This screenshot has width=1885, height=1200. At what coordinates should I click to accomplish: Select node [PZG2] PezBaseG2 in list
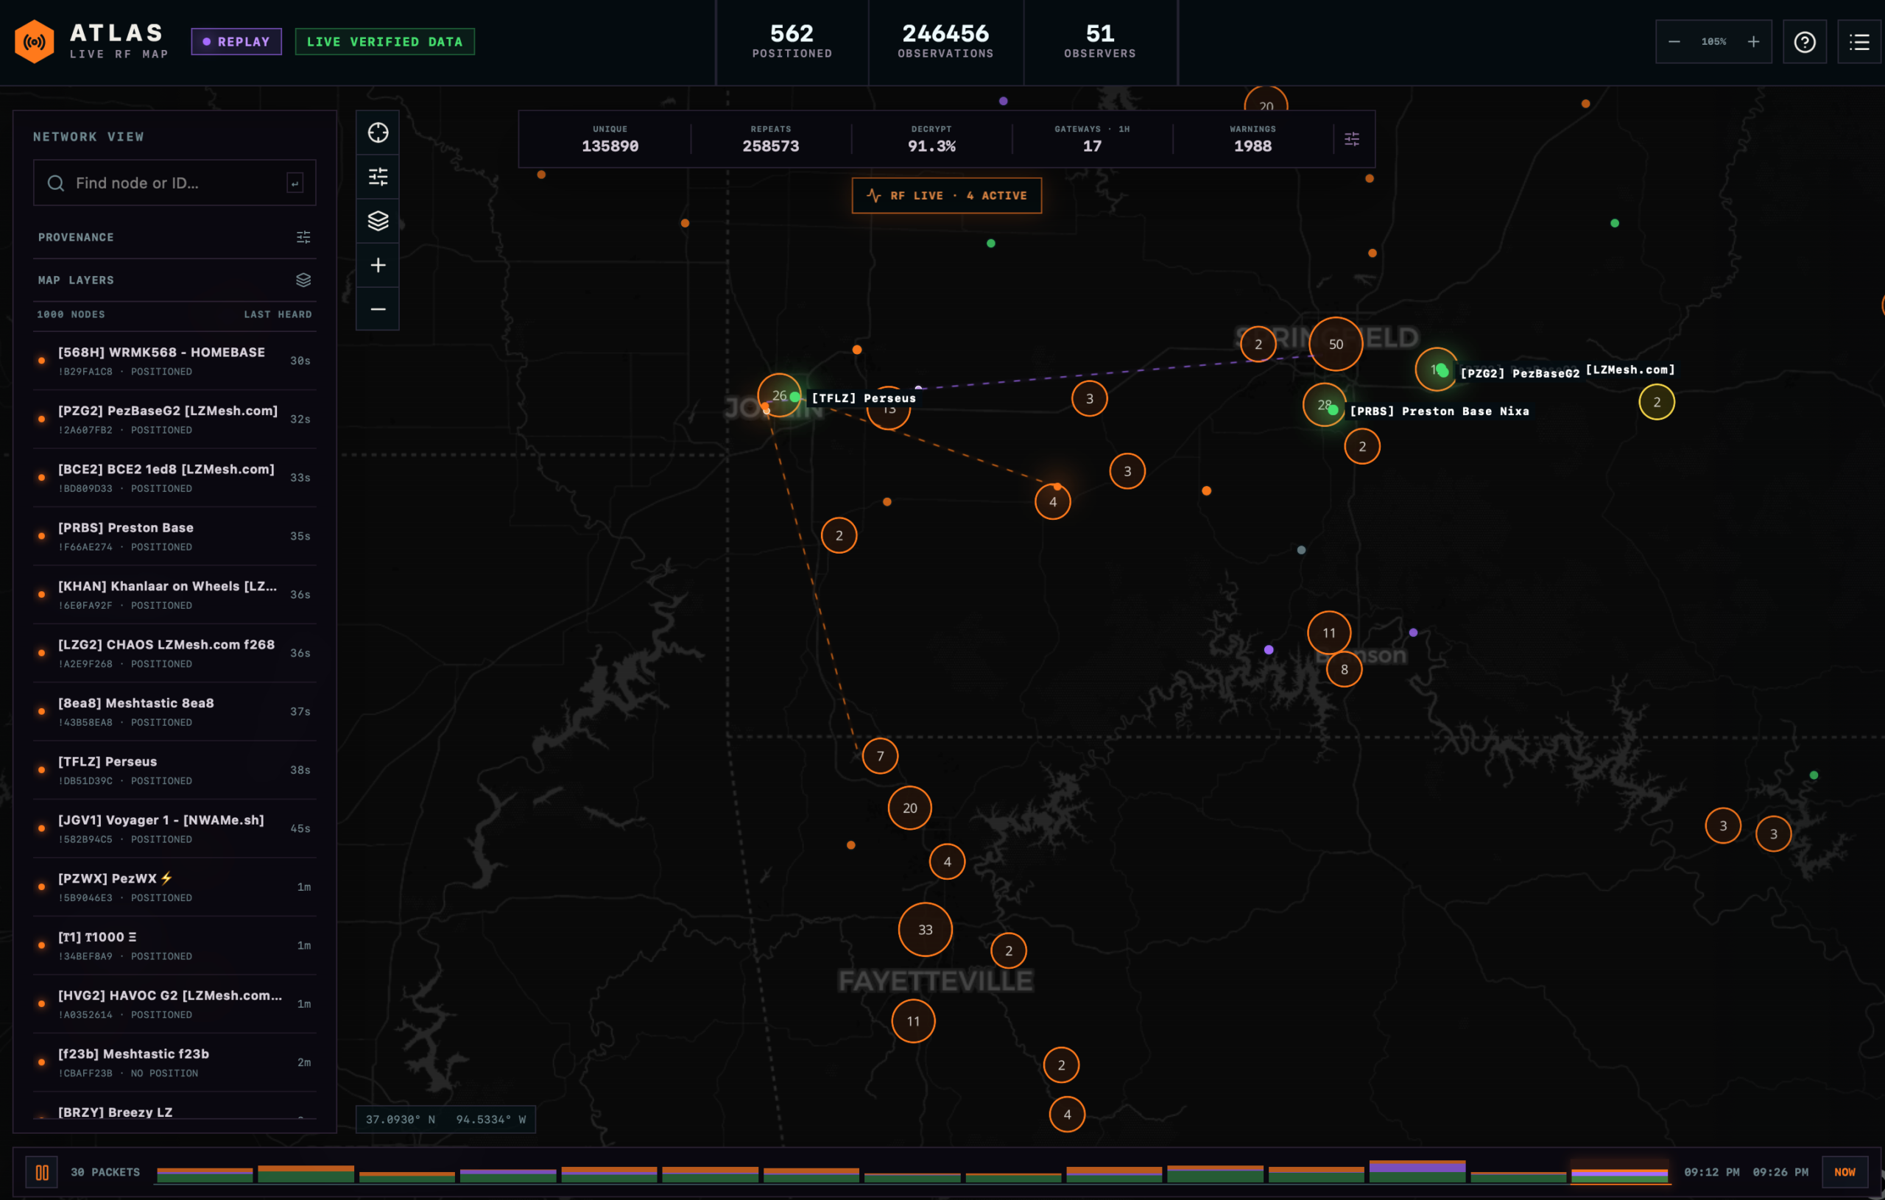(x=175, y=420)
